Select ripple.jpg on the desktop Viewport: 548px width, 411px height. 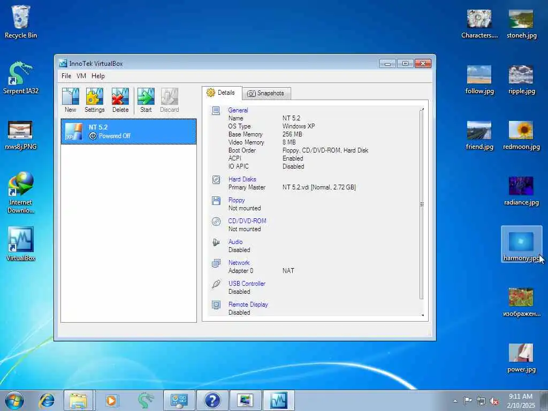point(521,80)
